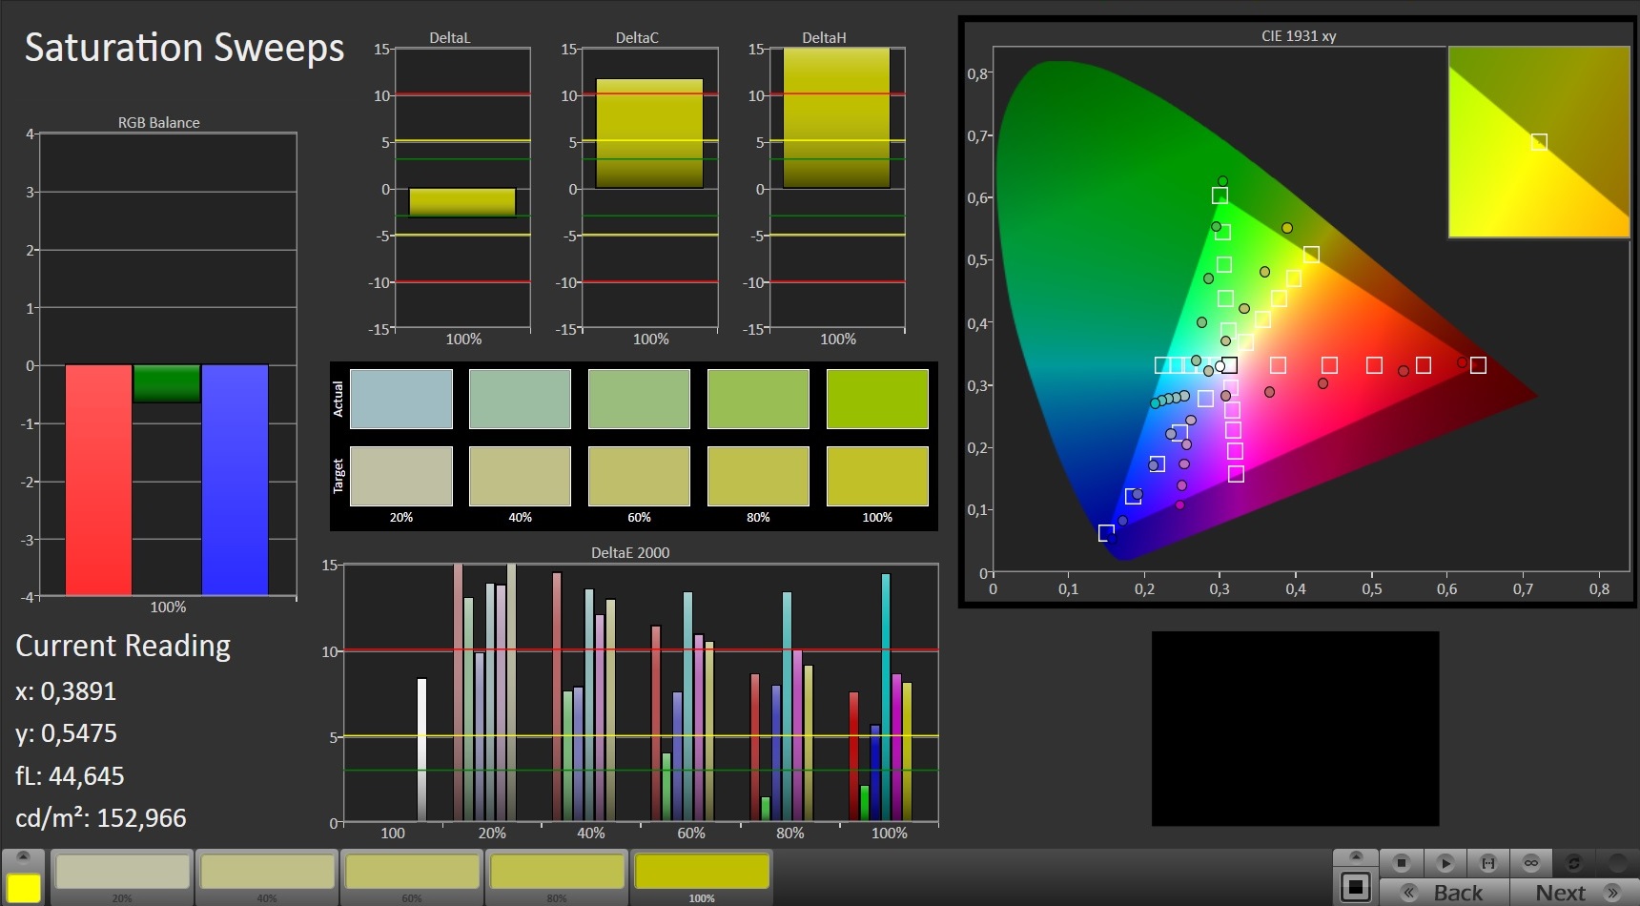Click the Actual 20% color patch

tap(400, 399)
